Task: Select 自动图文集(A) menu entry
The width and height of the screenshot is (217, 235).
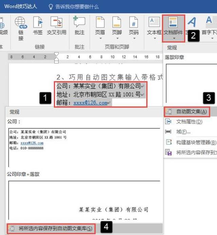Action: pyautogui.click(x=191, y=112)
